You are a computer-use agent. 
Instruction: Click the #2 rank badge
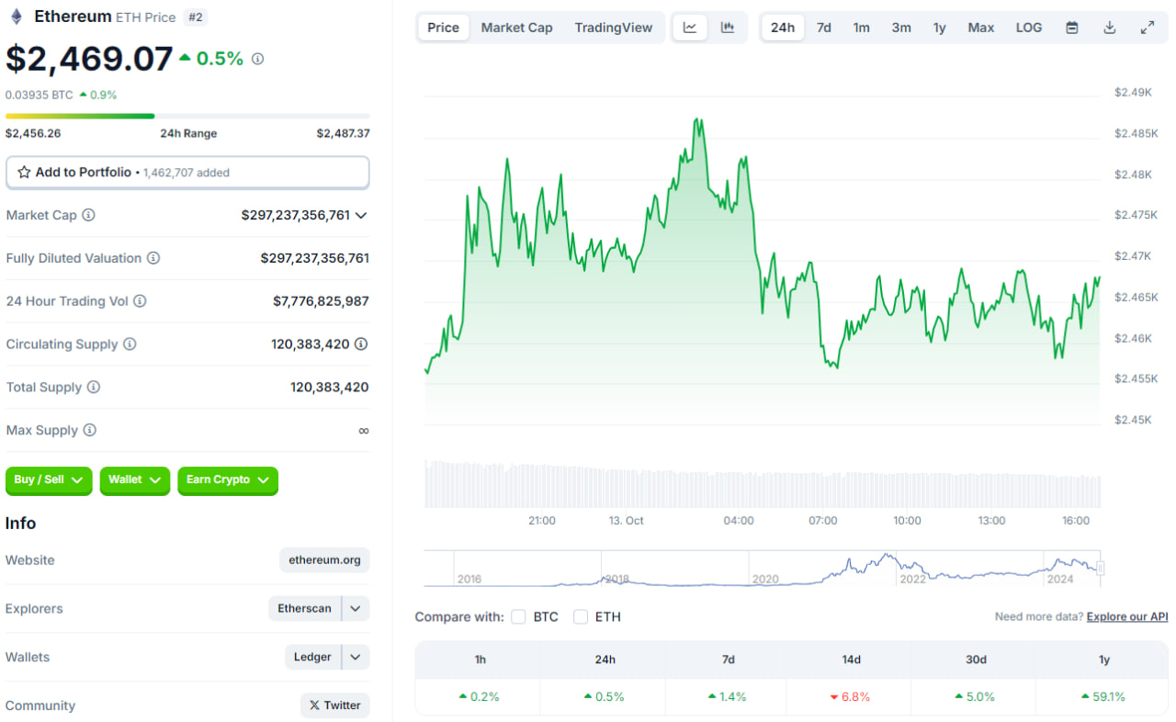(x=195, y=17)
